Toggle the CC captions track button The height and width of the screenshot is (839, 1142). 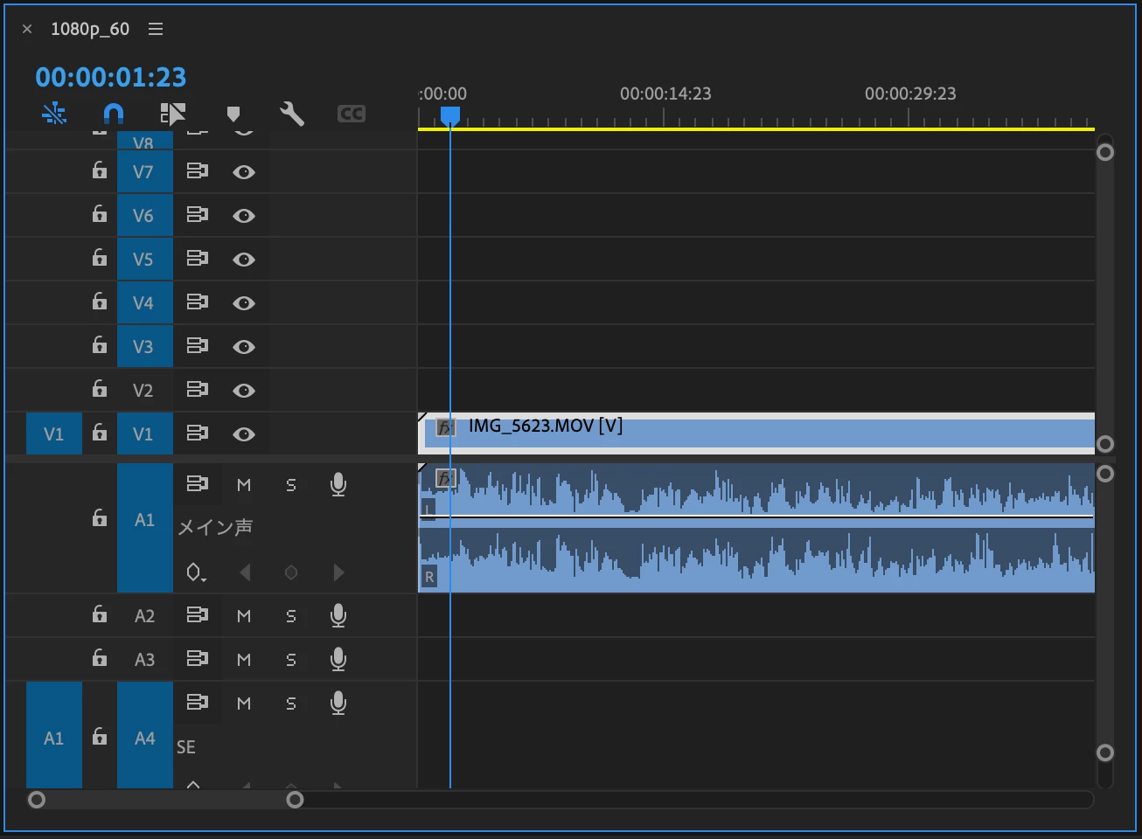(352, 114)
